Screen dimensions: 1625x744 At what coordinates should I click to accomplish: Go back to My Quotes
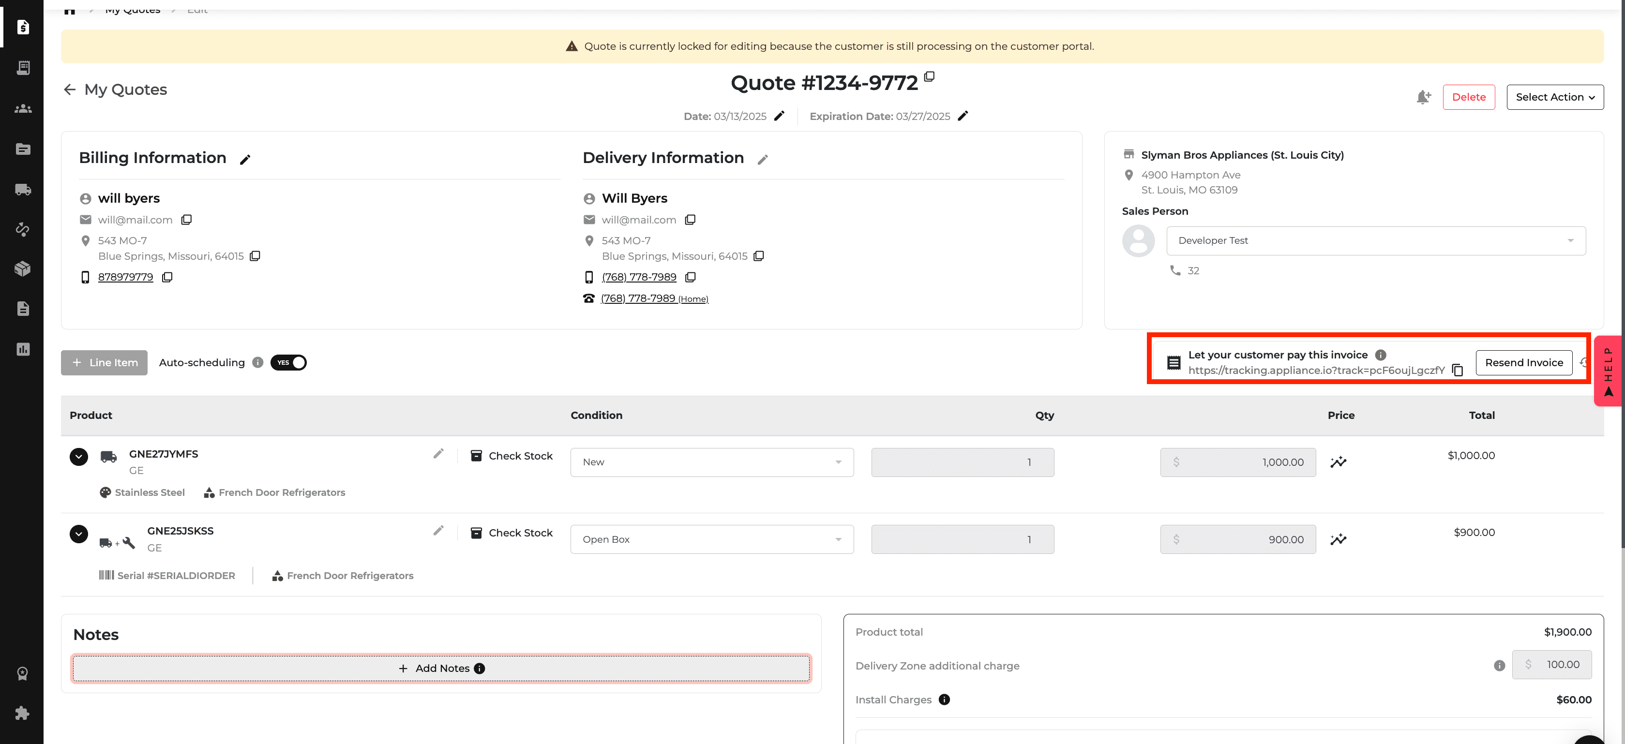(115, 89)
